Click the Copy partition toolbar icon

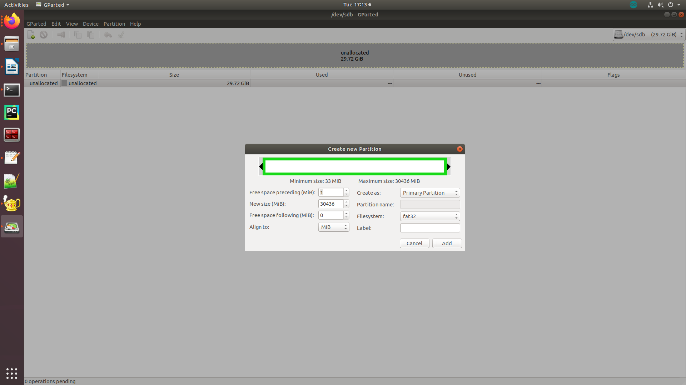pyautogui.click(x=78, y=34)
